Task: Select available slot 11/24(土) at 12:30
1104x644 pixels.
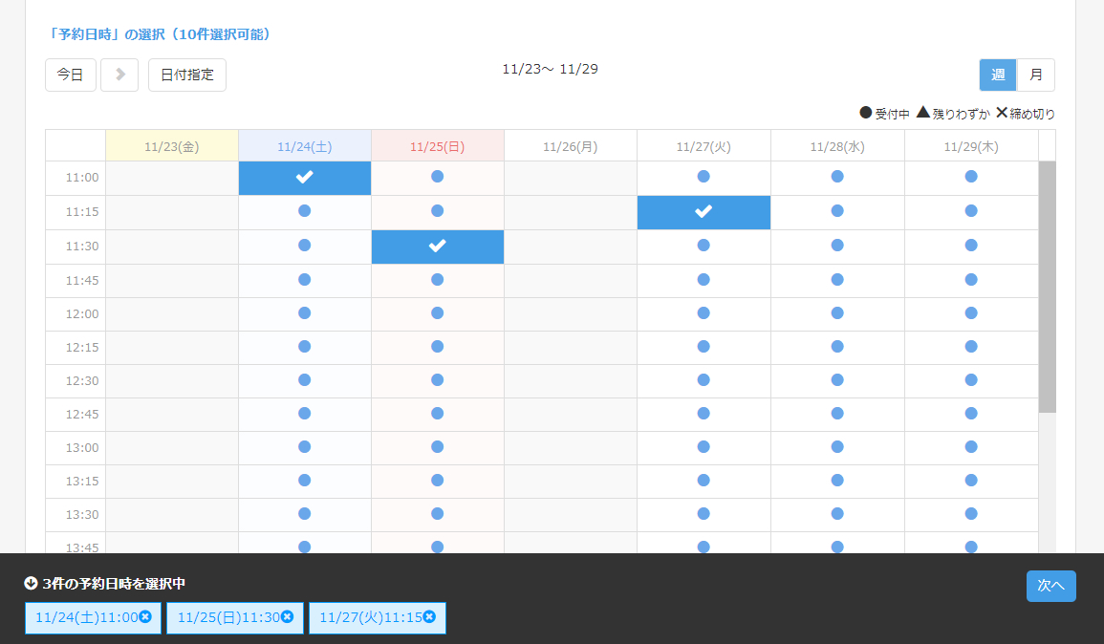Action: click(305, 379)
